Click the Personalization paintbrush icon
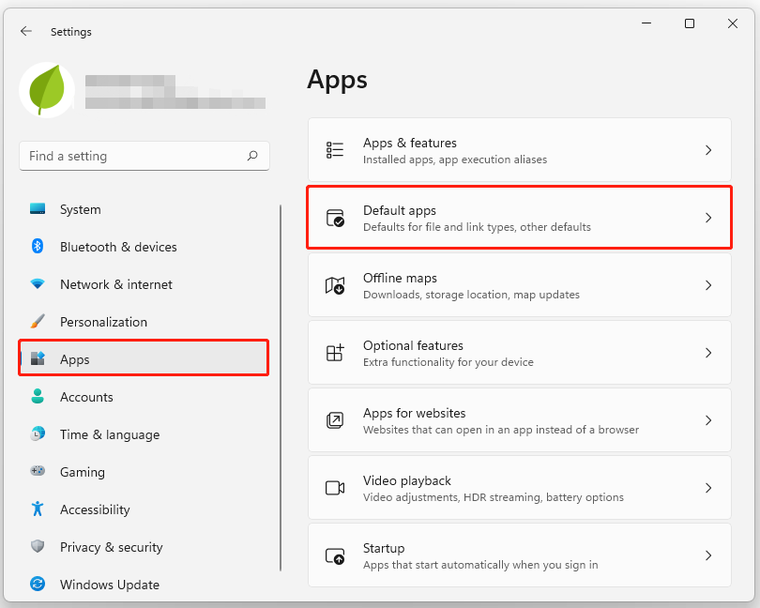This screenshot has height=608, width=760. tap(38, 321)
